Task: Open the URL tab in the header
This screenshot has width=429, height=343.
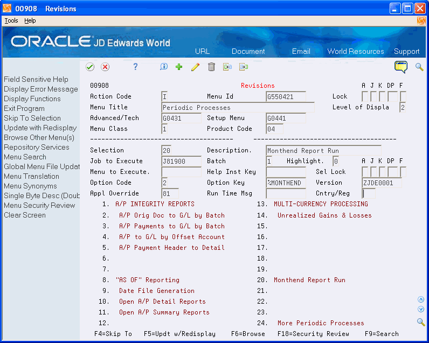Action: point(202,51)
